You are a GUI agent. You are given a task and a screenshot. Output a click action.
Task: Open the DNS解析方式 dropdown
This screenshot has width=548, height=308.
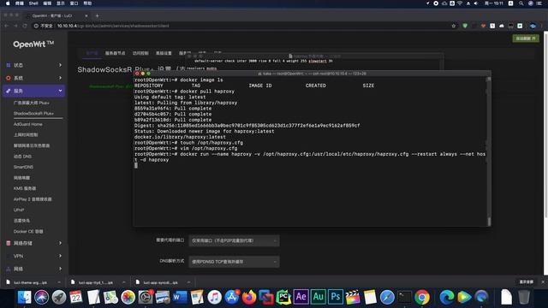coord(234,262)
